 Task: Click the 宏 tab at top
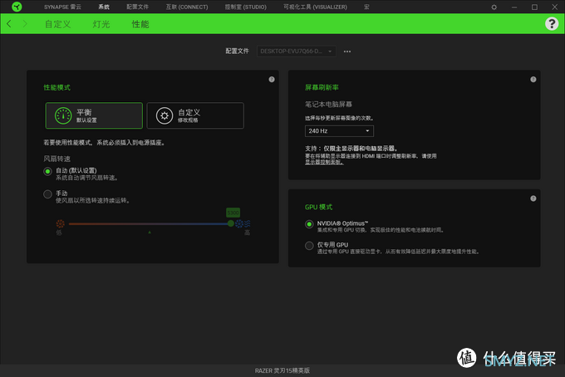click(x=366, y=7)
